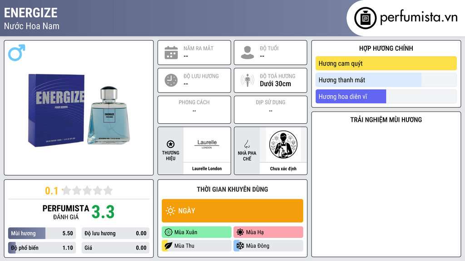The height and width of the screenshot is (261, 465).
Task: Select the Mùa Hạ season tag
Action: point(268,232)
